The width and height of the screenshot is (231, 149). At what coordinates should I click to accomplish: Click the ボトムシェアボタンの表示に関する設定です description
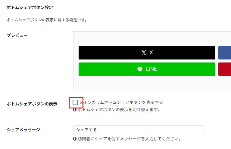[x=47, y=20]
